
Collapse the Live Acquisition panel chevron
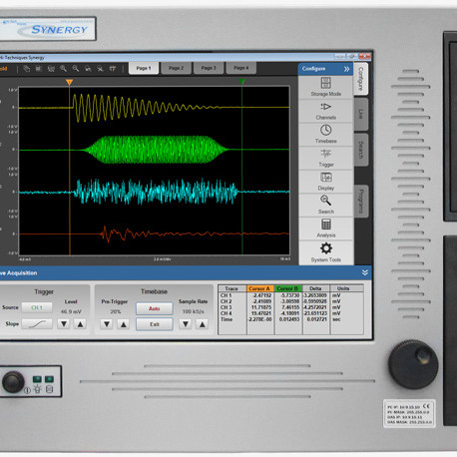365,272
